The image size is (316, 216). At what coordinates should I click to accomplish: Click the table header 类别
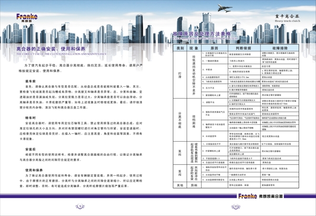click(180, 48)
